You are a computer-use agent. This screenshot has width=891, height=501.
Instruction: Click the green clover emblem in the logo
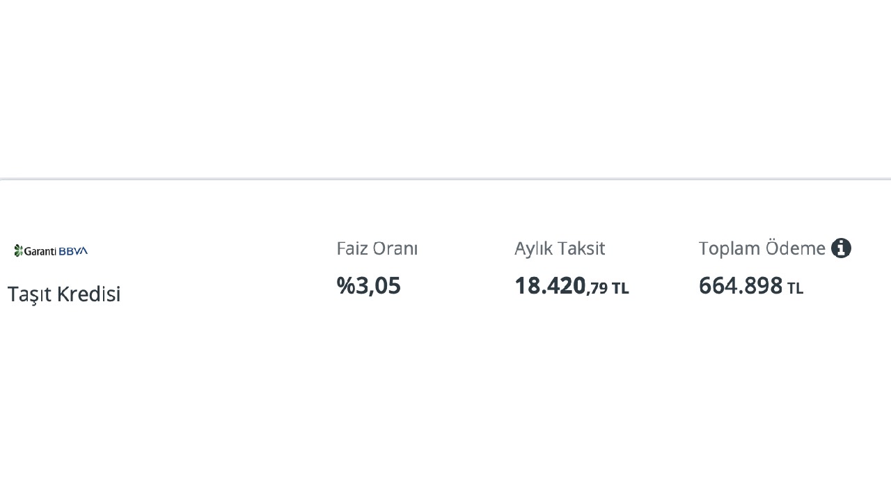(x=19, y=250)
